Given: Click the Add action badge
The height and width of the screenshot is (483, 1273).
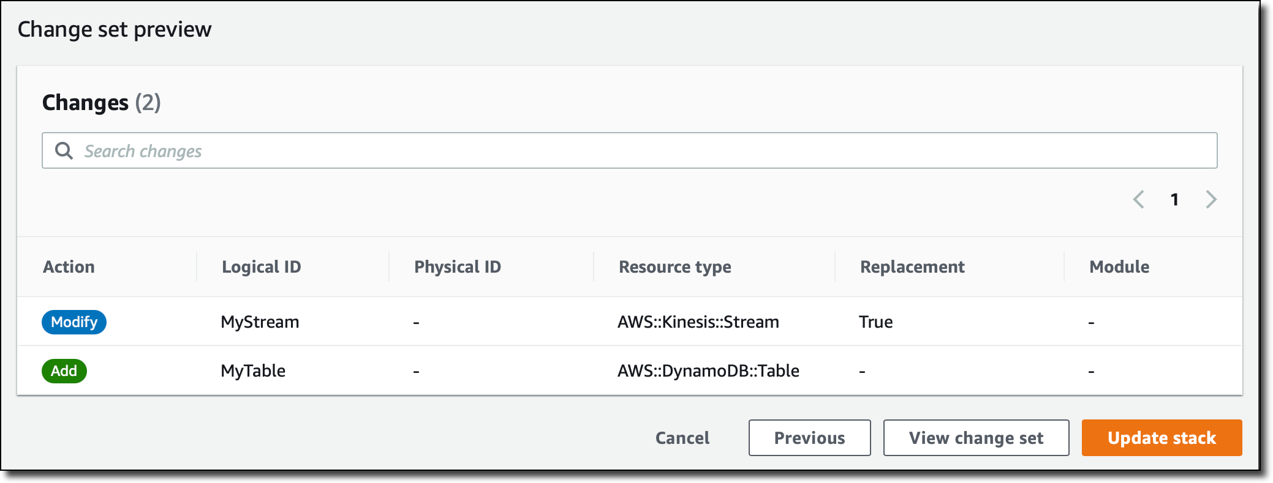Looking at the screenshot, I should point(64,371).
